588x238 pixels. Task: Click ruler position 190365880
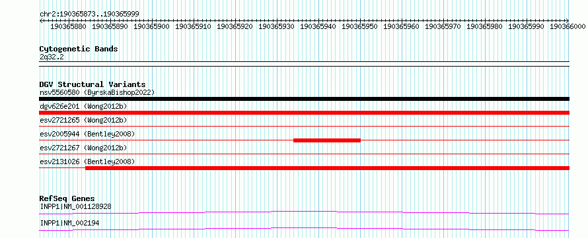(68, 26)
